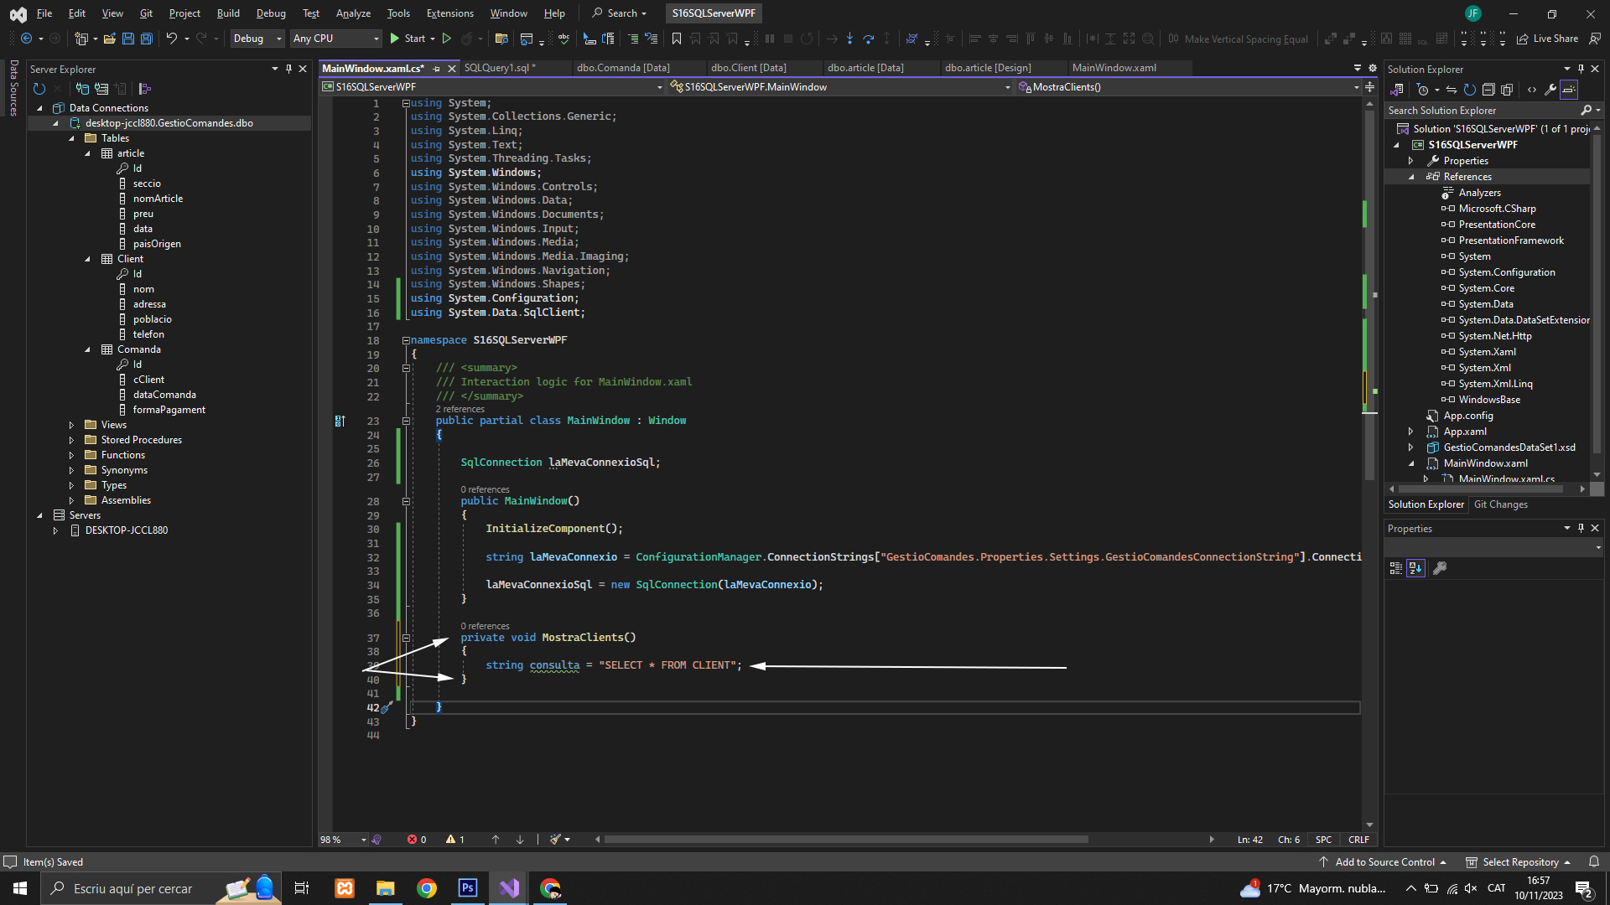Click Add to Source Control button

click(x=1384, y=861)
